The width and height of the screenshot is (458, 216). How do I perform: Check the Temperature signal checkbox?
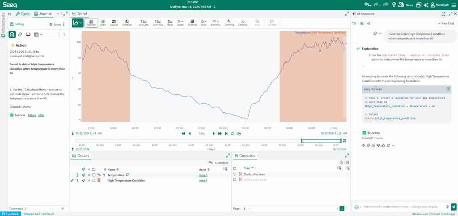pyautogui.click(x=94, y=175)
